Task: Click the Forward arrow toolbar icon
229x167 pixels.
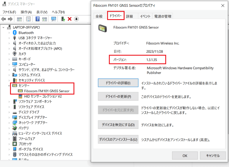Action: click(x=10, y=19)
